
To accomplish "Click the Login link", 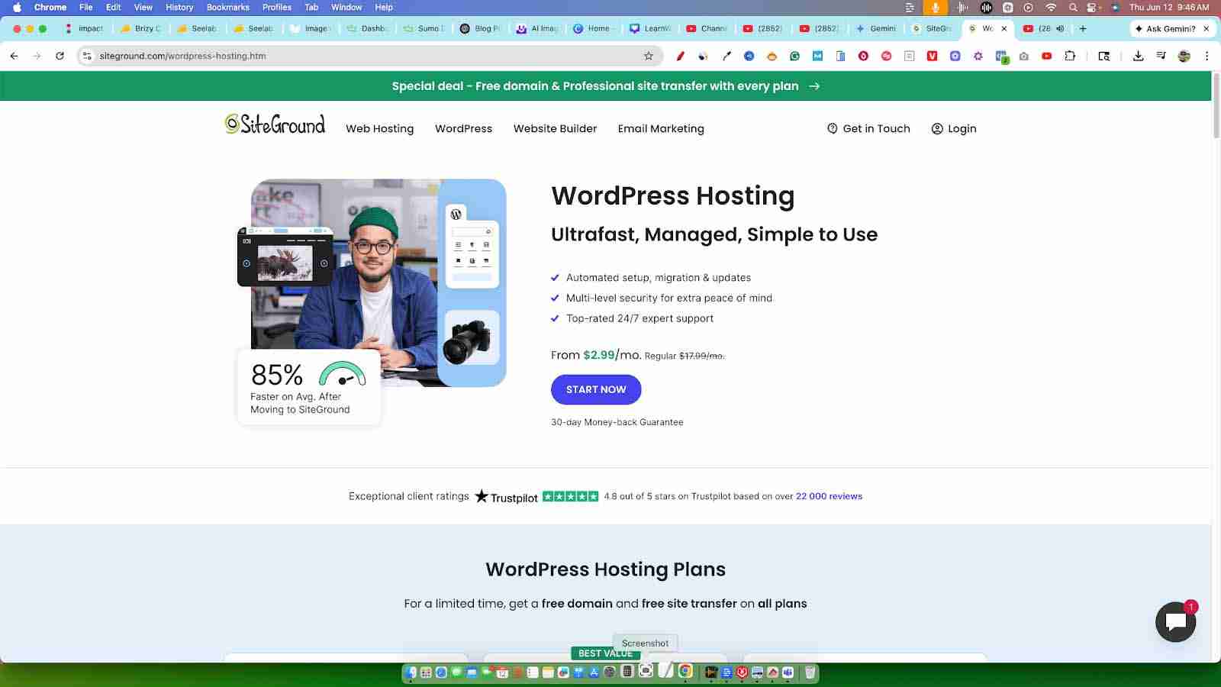I will click(954, 129).
